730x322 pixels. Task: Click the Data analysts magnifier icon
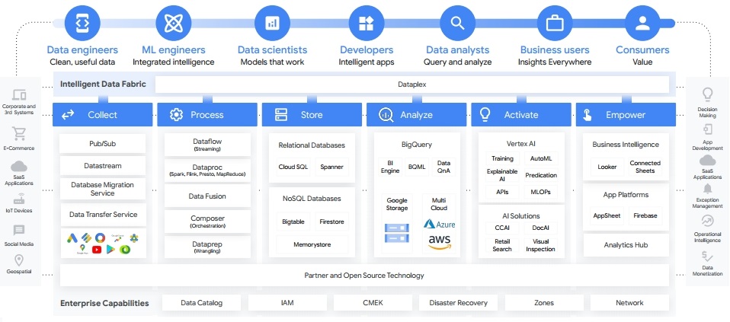point(458,23)
